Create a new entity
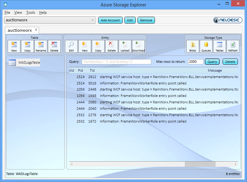Screen dimensions: 247x182 [85, 46]
